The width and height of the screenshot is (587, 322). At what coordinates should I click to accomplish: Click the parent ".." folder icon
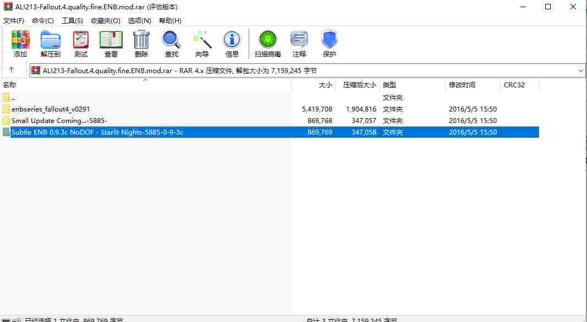point(6,98)
